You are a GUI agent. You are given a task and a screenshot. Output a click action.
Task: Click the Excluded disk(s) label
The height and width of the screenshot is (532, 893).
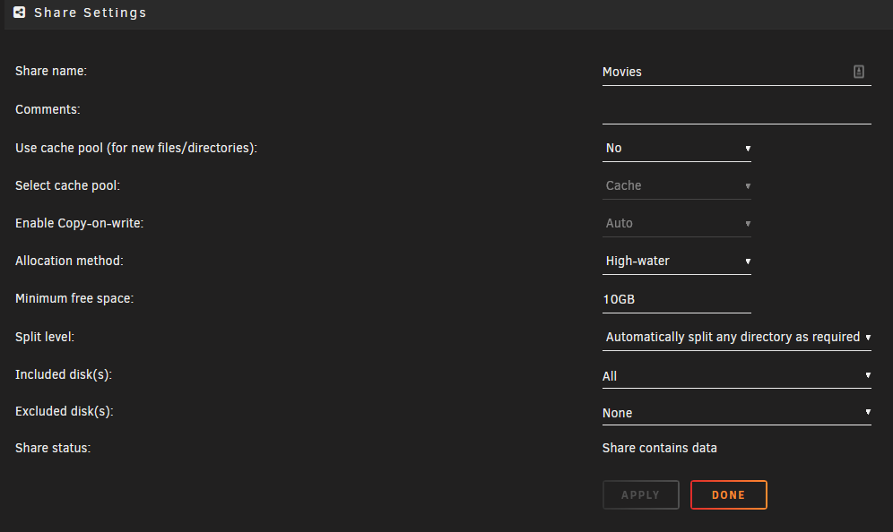click(65, 411)
